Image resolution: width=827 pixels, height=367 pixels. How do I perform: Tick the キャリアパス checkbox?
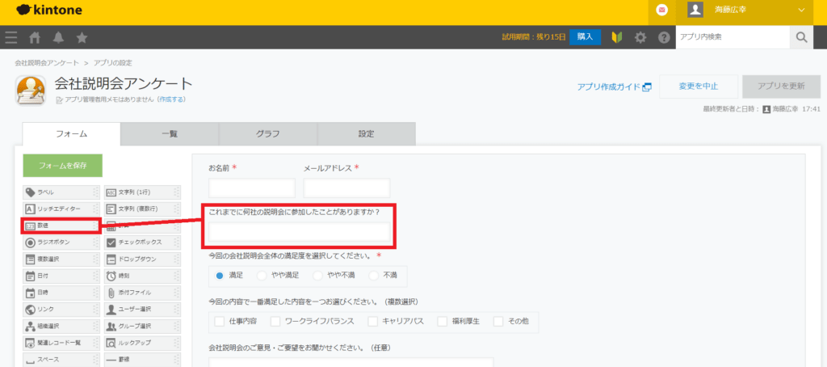click(x=372, y=322)
